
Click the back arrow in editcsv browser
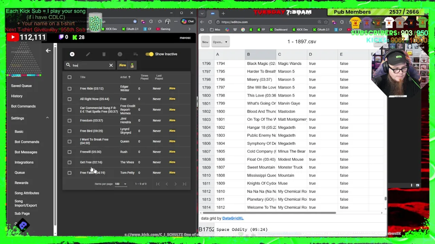click(x=202, y=22)
